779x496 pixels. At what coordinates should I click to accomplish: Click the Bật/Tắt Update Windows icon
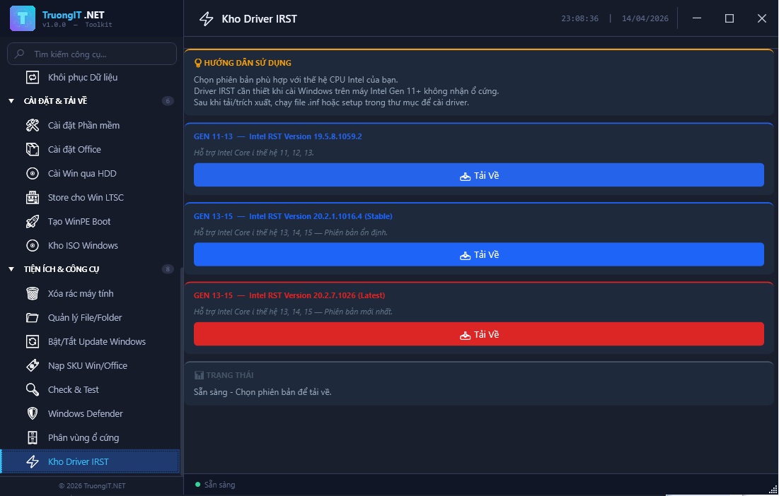[33, 341]
